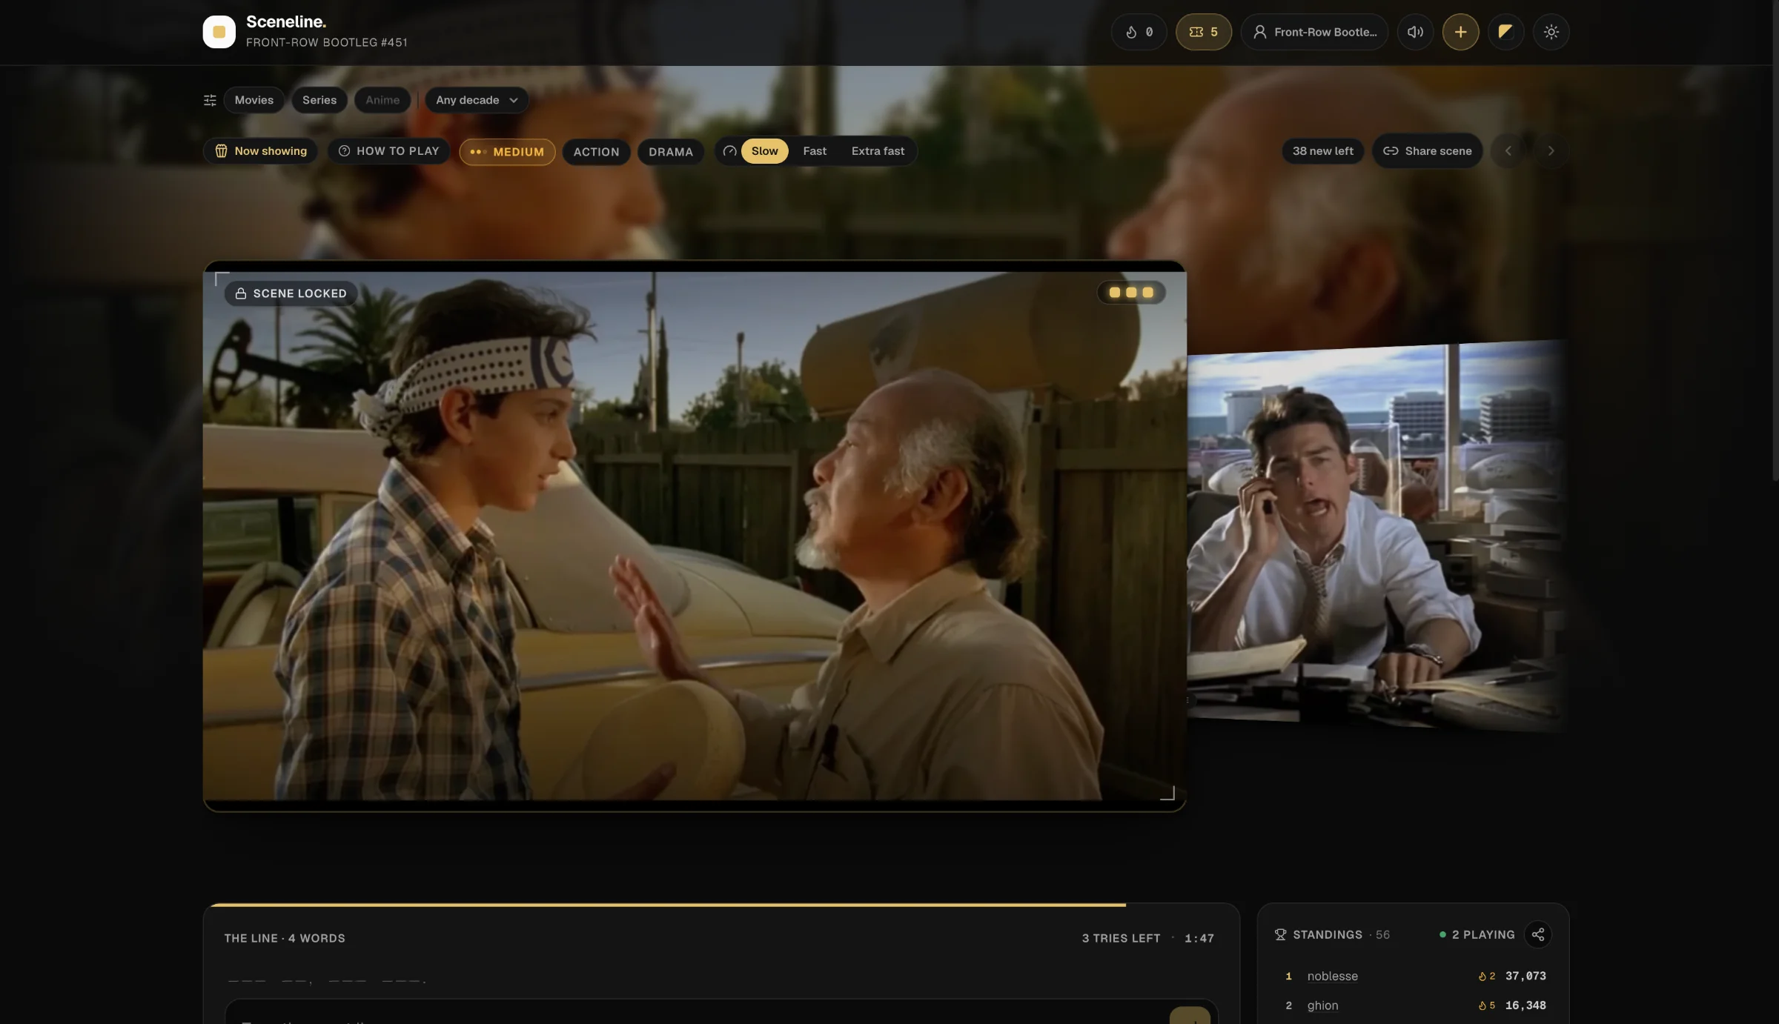Click the 2 PLAYING status text
This screenshot has height=1024, width=1779.
(x=1483, y=934)
